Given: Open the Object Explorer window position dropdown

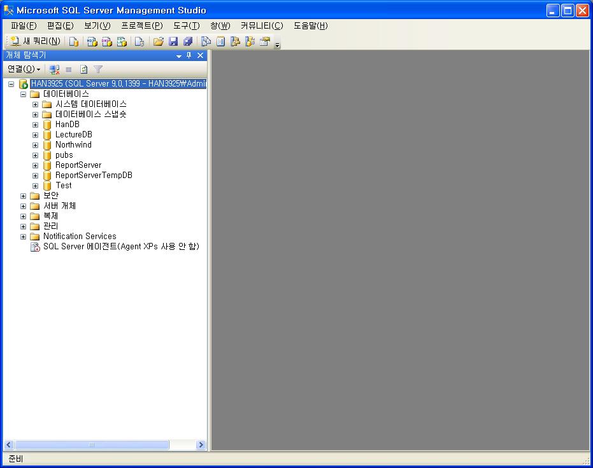Looking at the screenshot, I should [179, 56].
